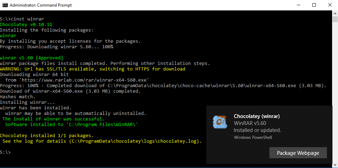Click the SSL/TLS WARNING line
The width and height of the screenshot is (338, 168).
(93, 69)
